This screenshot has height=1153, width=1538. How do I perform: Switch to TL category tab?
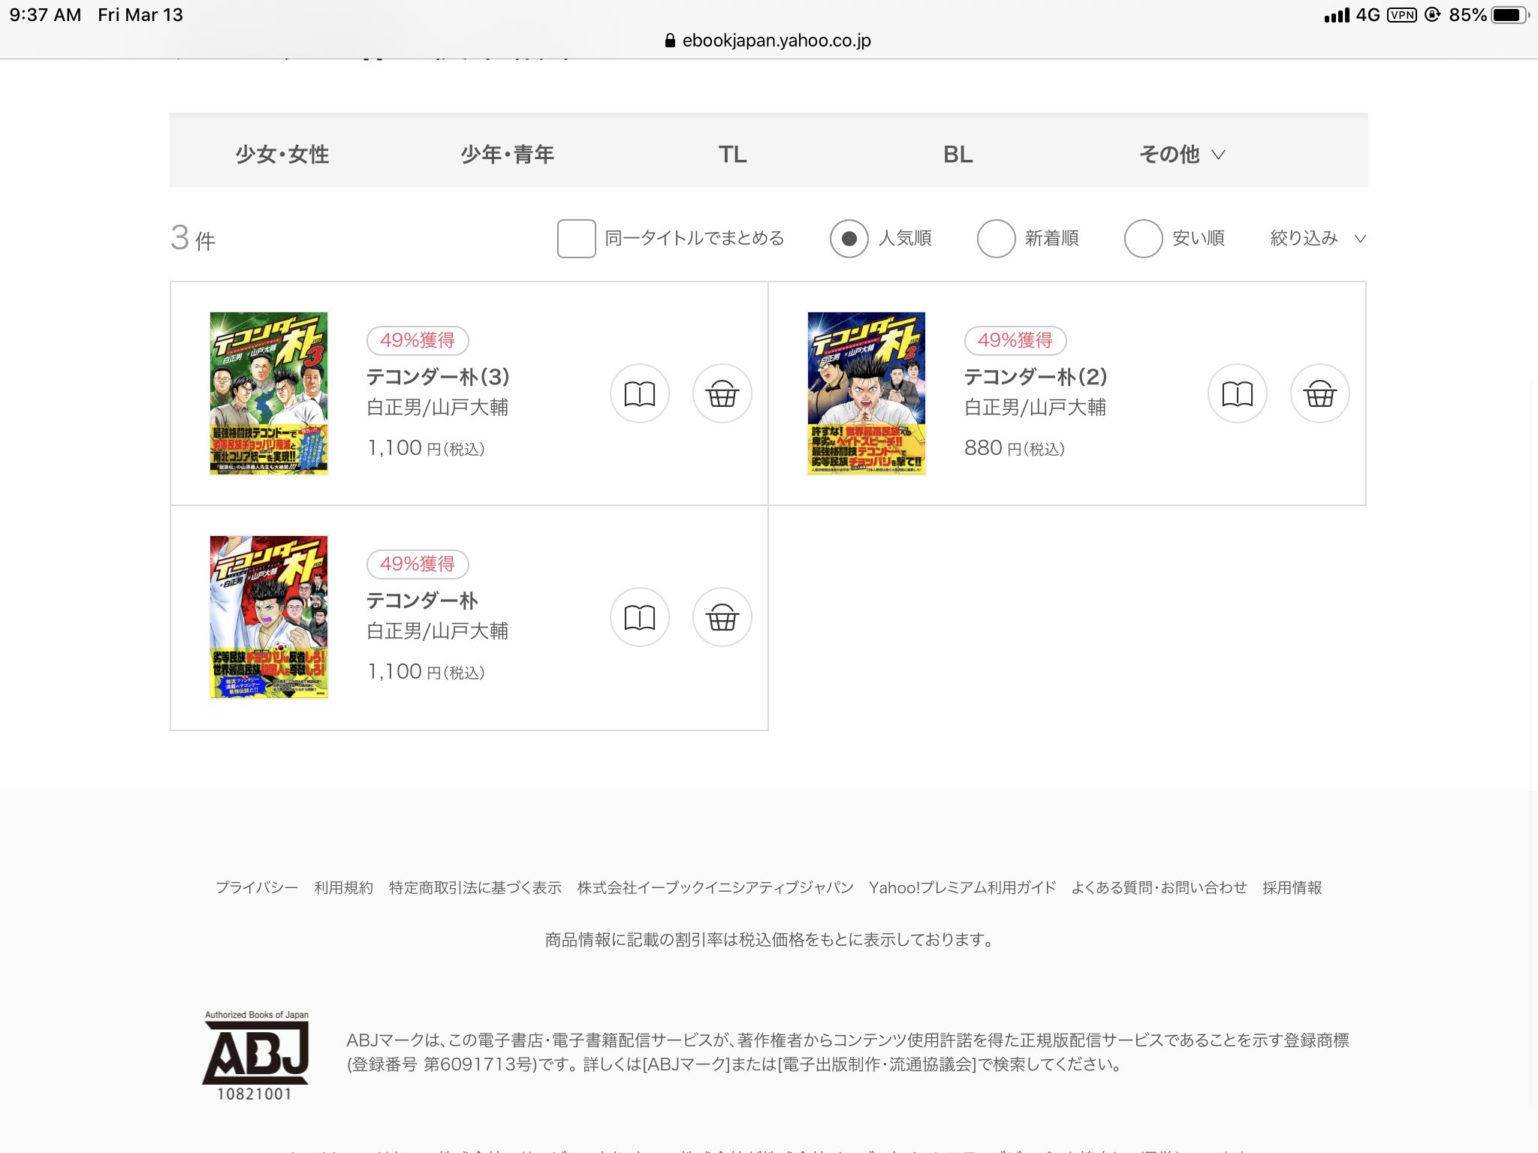click(x=732, y=155)
